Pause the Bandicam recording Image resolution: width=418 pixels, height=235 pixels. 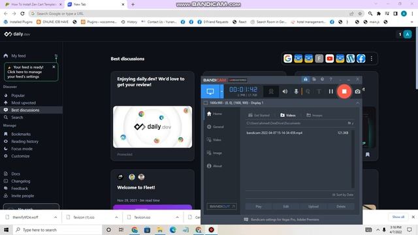click(331, 91)
